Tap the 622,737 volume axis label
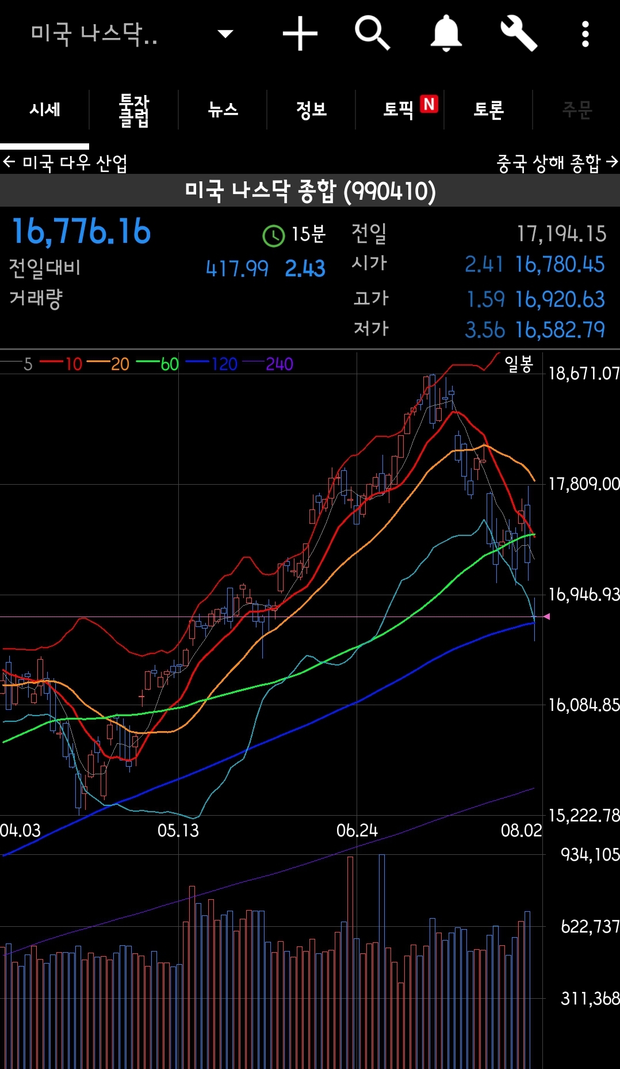Image resolution: width=620 pixels, height=1069 pixels. 590,926
